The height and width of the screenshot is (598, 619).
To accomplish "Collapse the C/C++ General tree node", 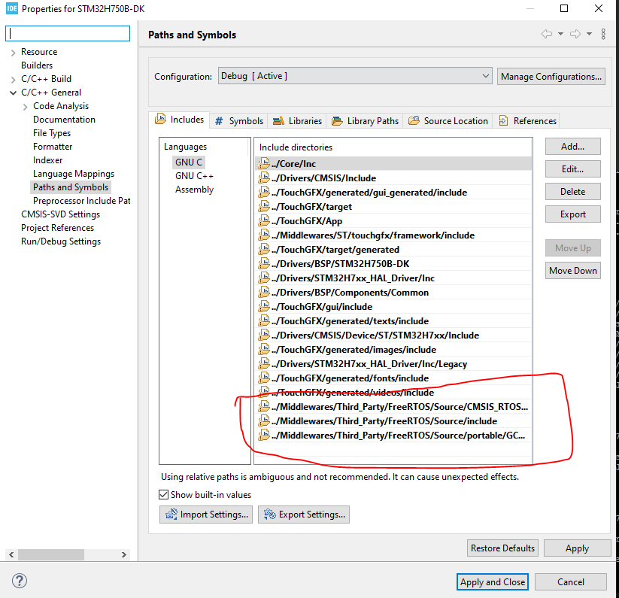I will pos(14,93).
